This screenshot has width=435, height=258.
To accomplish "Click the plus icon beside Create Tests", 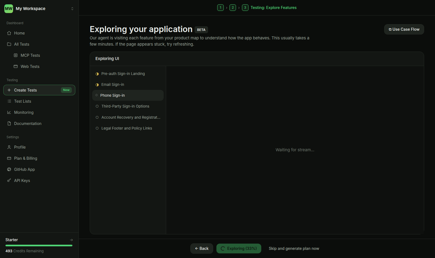I will pyautogui.click(x=9, y=90).
